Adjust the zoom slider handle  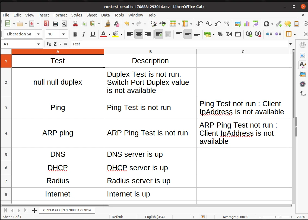tap(280, 217)
